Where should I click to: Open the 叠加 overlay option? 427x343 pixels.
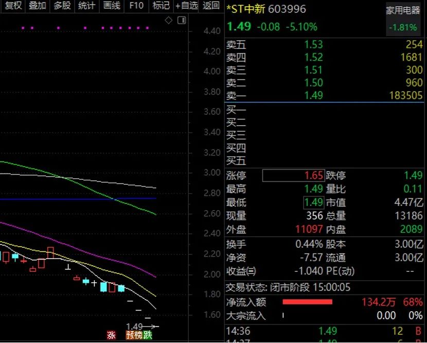pos(37,6)
